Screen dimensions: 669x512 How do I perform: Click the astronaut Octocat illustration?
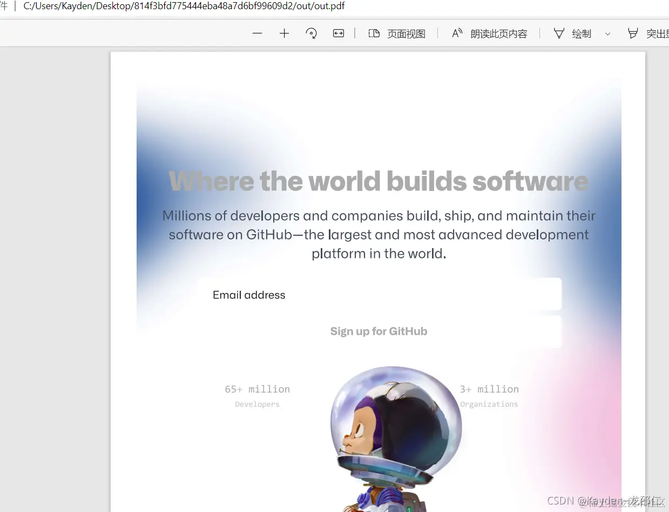tap(396, 439)
